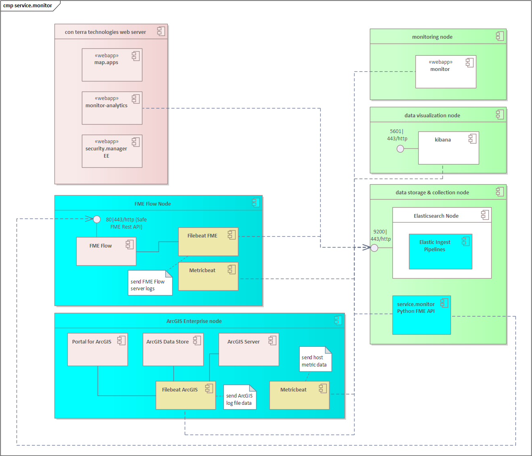
Task: Select the Metricbeat icon in ArcGIS Enterprise node
Action: pyautogui.click(x=322, y=388)
